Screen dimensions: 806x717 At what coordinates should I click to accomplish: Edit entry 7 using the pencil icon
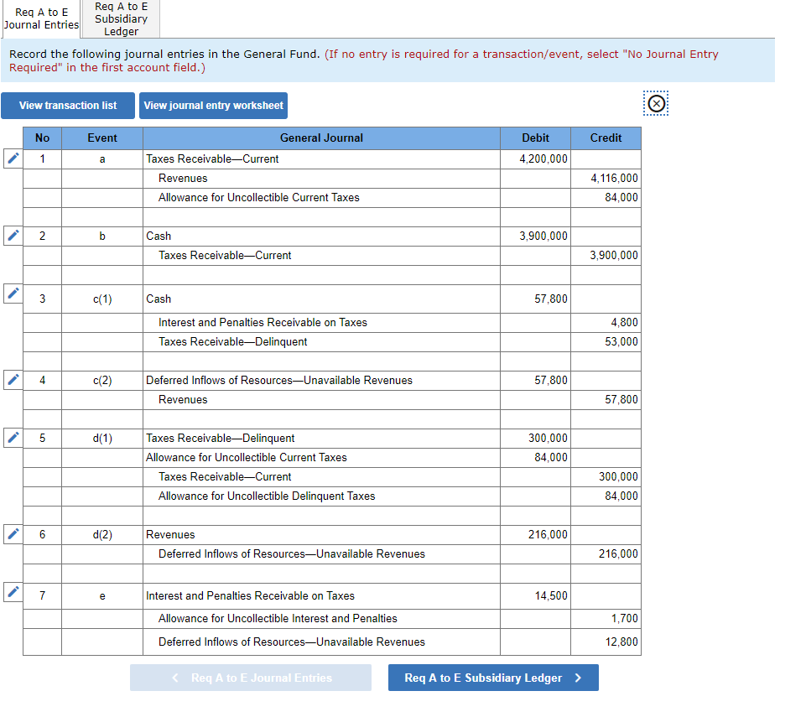tap(11, 595)
